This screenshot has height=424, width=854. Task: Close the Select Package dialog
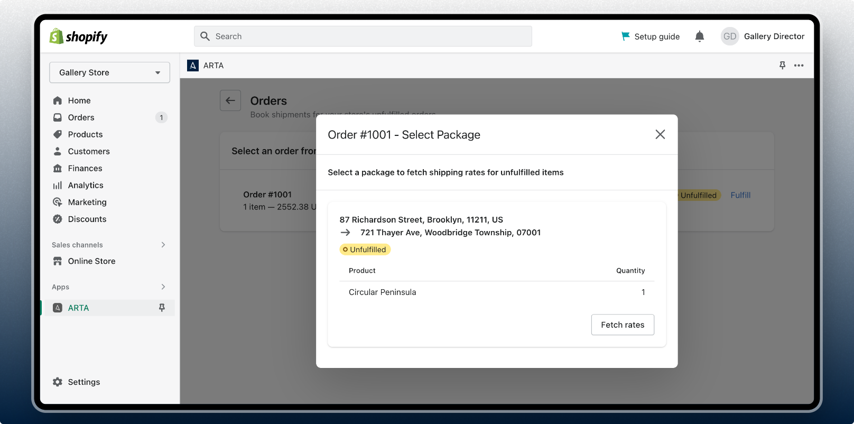[660, 135]
